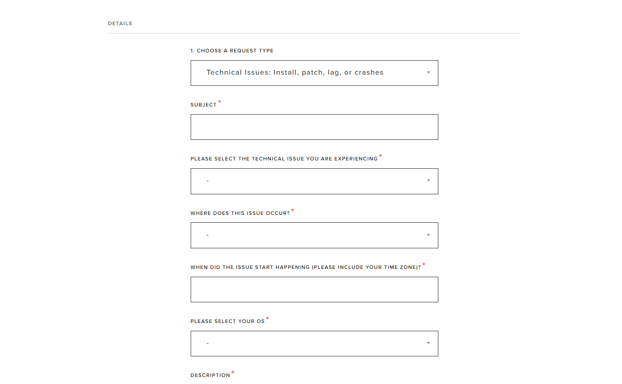The height and width of the screenshot is (384, 622).
Task: Click the selected 'Technical Issues: Install, patch' text
Action: tap(295, 73)
